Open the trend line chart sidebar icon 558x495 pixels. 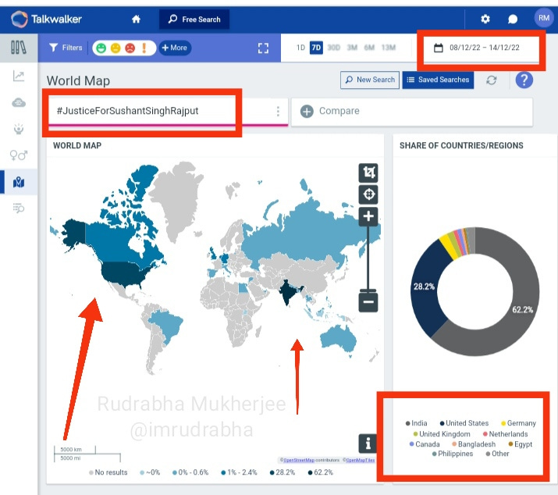(x=19, y=76)
